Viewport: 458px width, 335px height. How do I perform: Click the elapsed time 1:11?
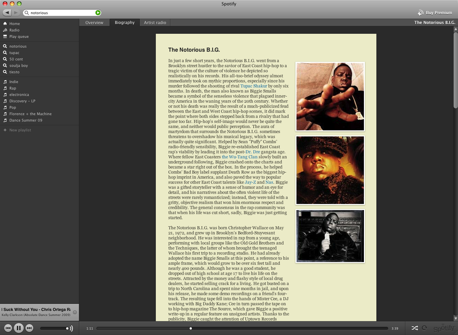click(90, 329)
